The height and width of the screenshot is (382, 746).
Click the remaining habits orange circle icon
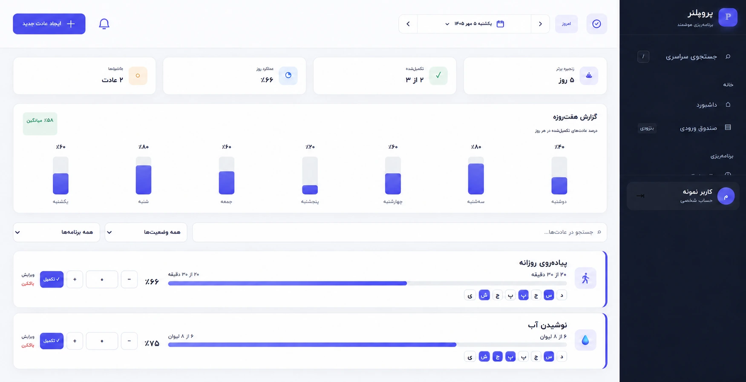(x=138, y=76)
